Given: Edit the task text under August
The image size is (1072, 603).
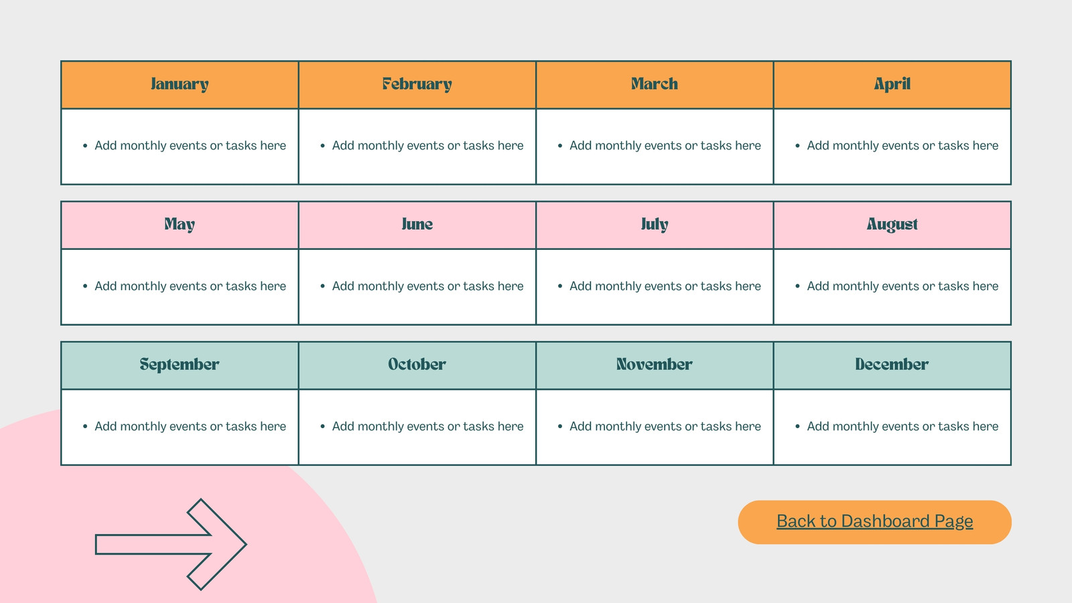Looking at the screenshot, I should click(x=902, y=286).
